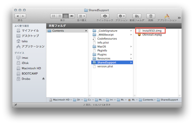Select Macintosh HD in sidebar
The image size is (194, 125).
click(x=29, y=68)
